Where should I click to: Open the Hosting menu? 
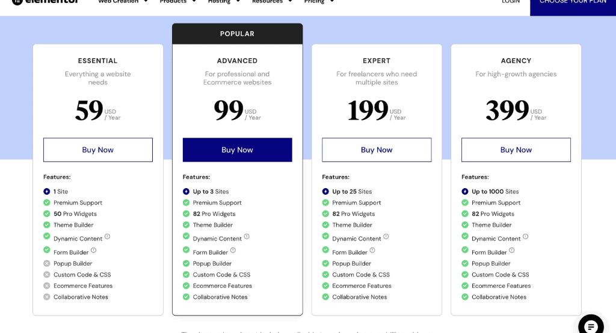pos(219,2)
